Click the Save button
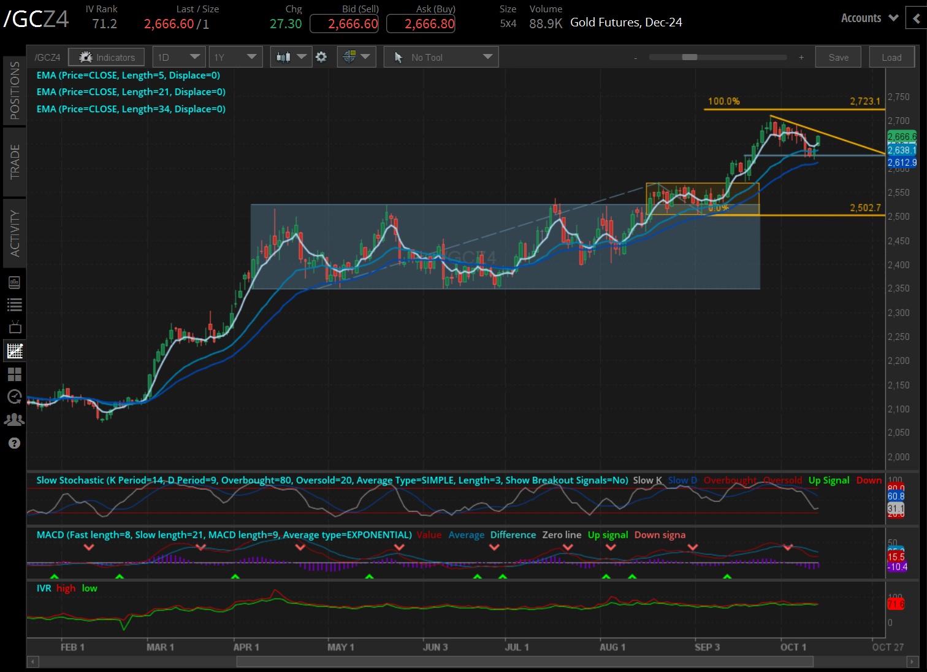927x672 pixels. point(838,56)
